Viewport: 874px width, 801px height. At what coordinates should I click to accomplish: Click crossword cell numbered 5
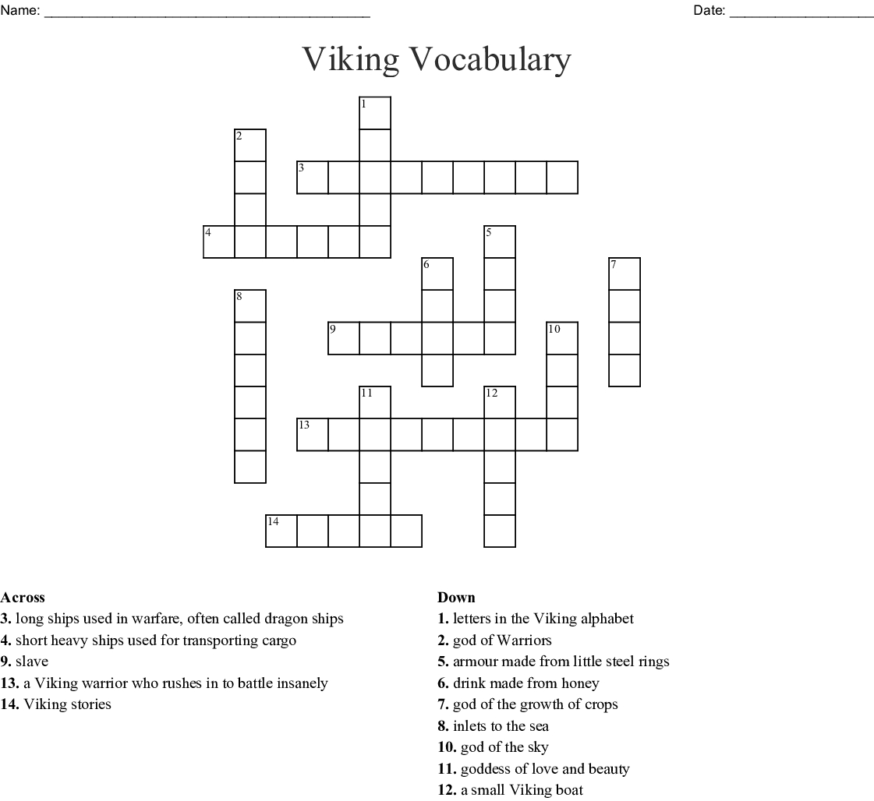point(500,242)
